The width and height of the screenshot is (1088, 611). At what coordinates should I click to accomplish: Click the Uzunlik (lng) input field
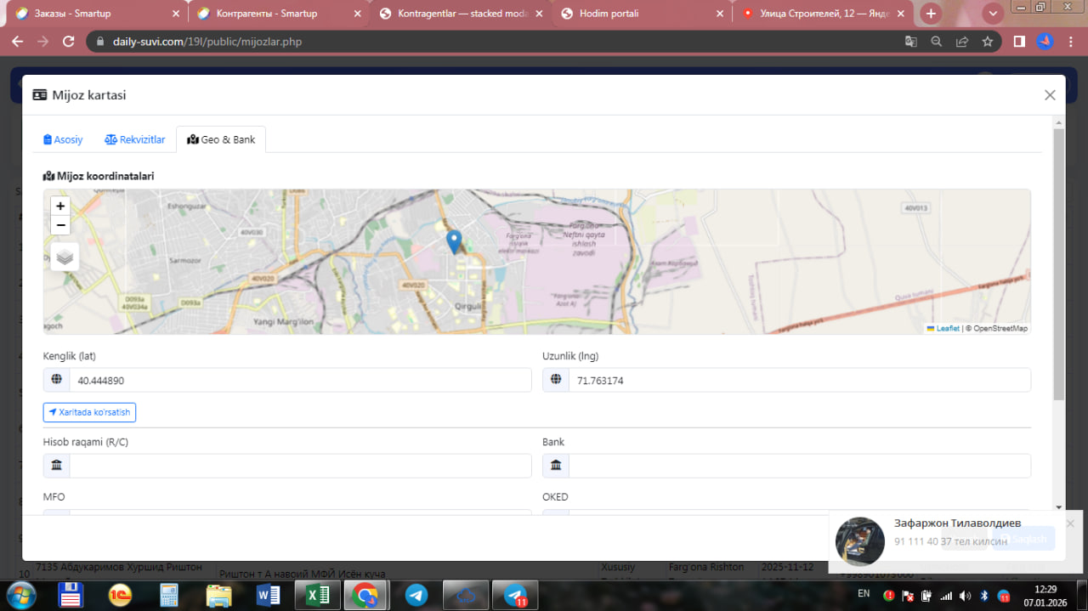coord(799,381)
